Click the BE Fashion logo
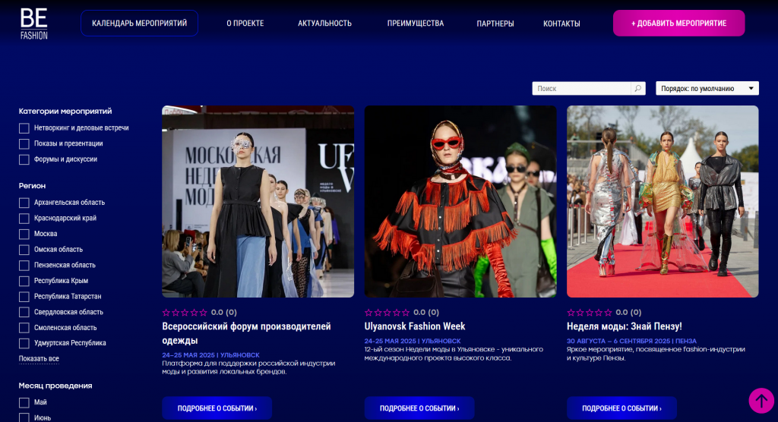 click(33, 24)
